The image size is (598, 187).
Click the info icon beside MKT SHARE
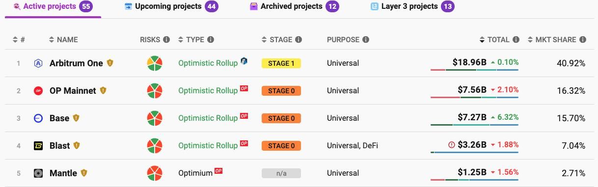point(583,40)
